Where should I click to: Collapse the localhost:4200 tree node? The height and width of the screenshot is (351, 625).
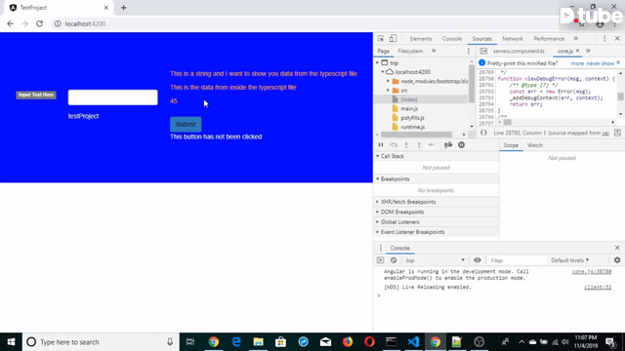tap(383, 72)
